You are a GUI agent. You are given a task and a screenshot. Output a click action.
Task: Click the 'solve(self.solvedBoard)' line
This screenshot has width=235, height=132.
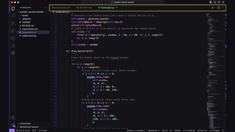point(86,25)
